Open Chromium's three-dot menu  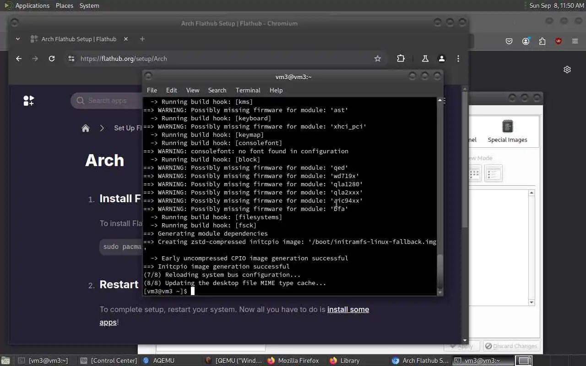(458, 59)
